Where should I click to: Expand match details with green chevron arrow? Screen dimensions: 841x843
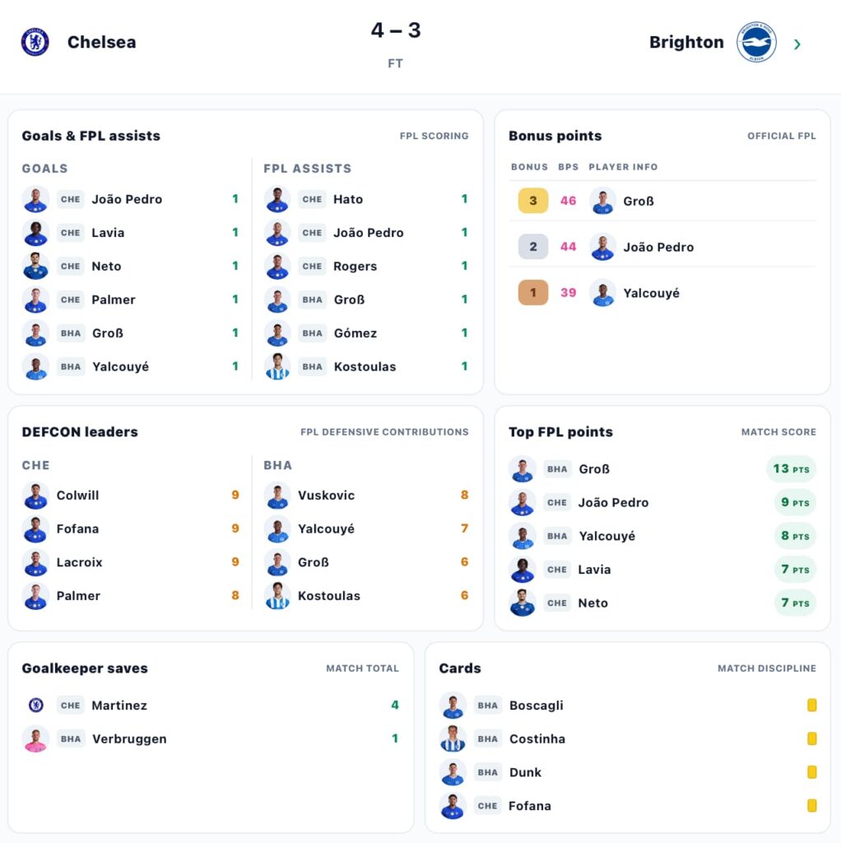pyautogui.click(x=797, y=44)
